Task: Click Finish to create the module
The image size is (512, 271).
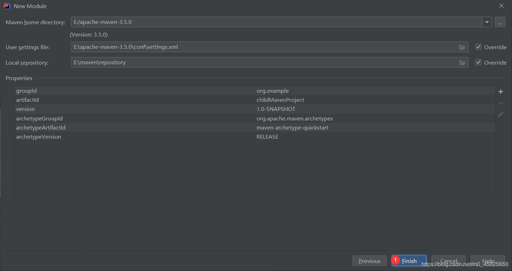Action: pos(409,261)
